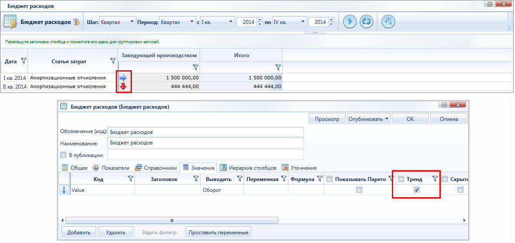Screen dimensions: 515x243
Task: Click the dialog title bar table icon
Action: click(x=64, y=106)
